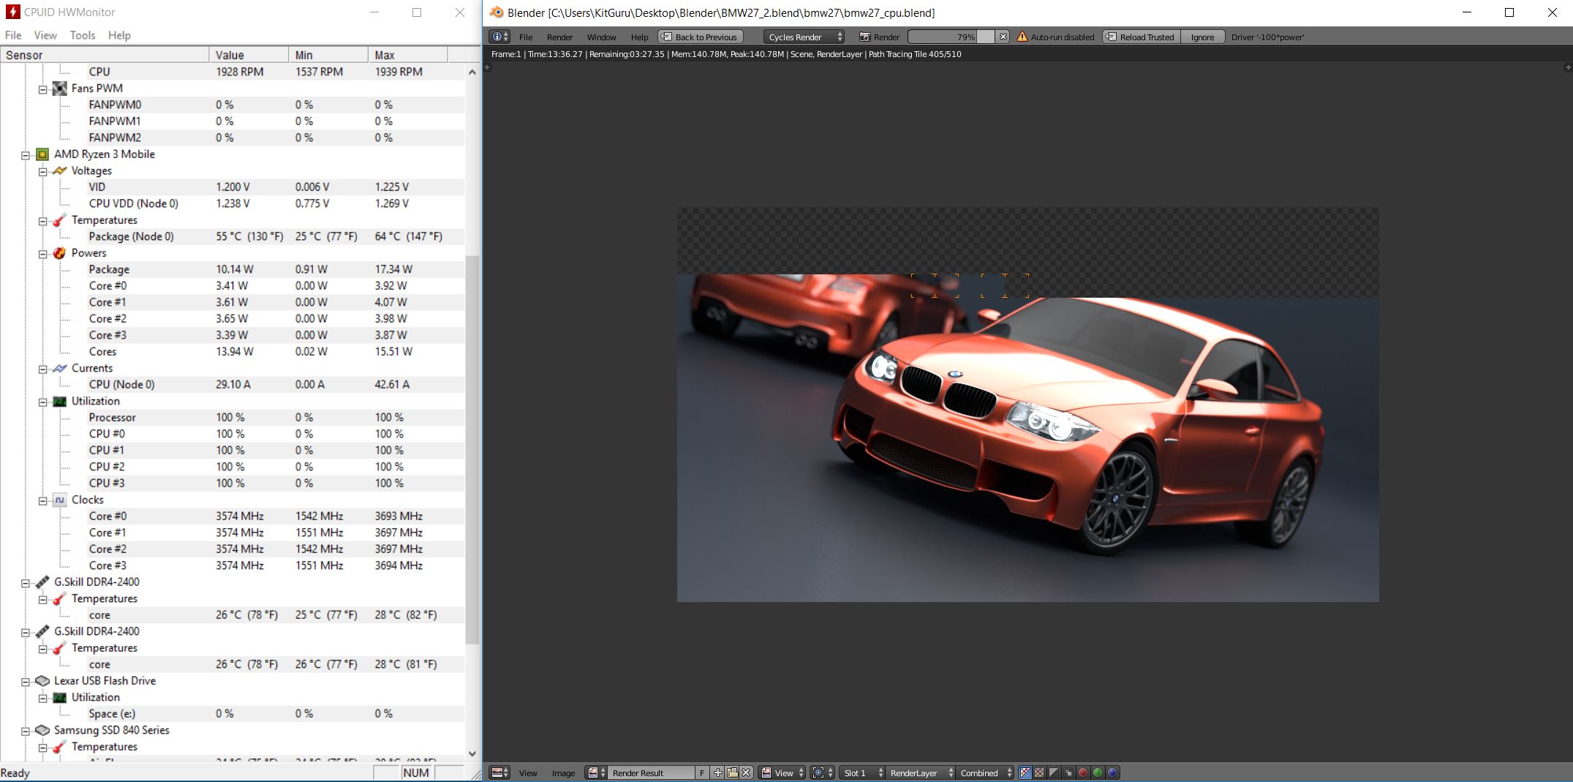The width and height of the screenshot is (1573, 782).
Task: Click the blue channel display icon
Action: click(1112, 772)
